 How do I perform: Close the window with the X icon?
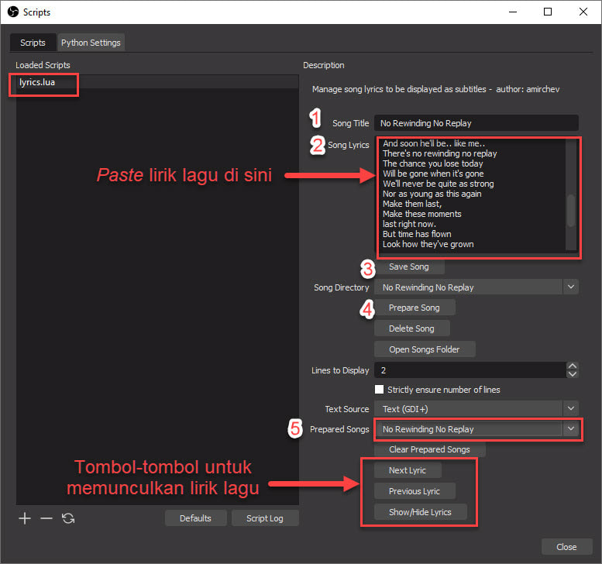pos(583,12)
